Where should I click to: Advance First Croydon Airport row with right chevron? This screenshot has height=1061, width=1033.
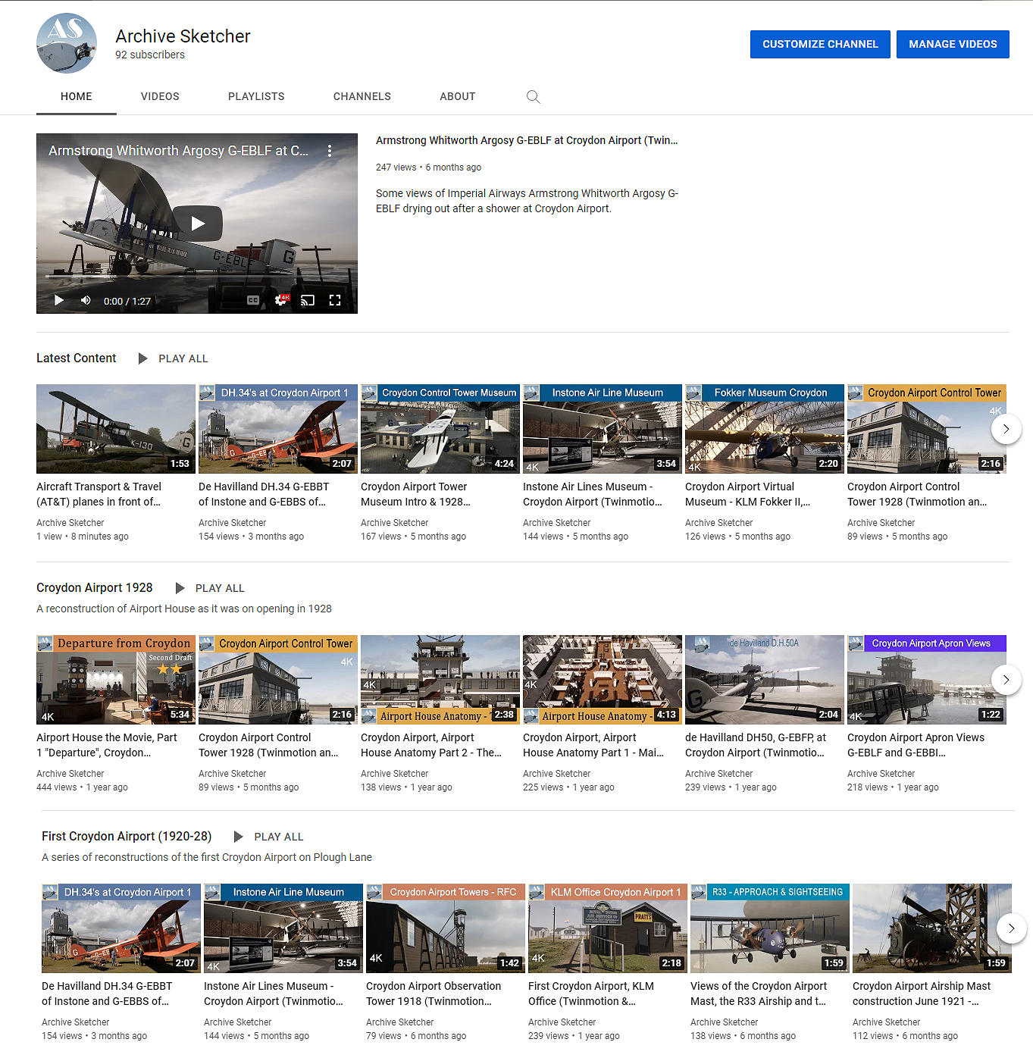coord(1012,928)
